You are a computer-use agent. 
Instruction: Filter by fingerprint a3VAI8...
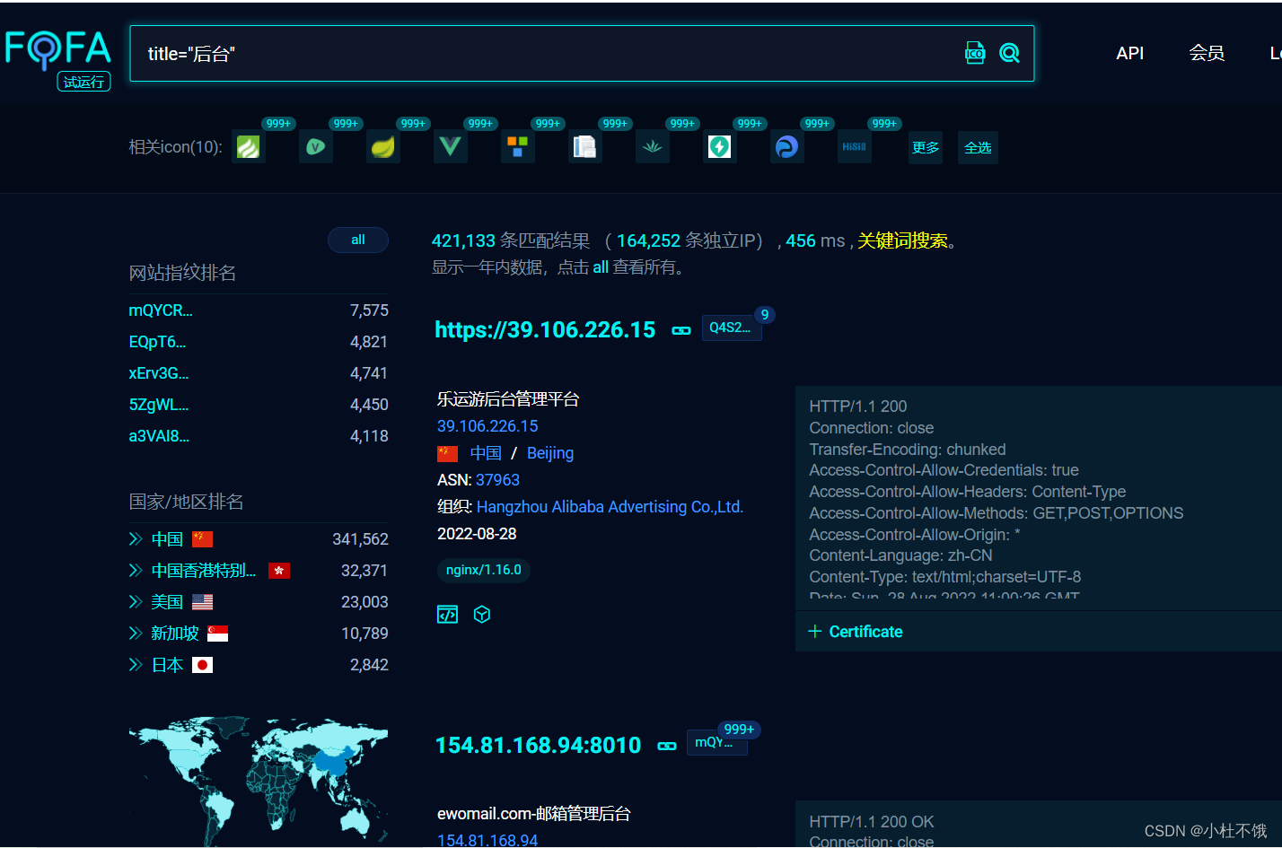coord(159,436)
